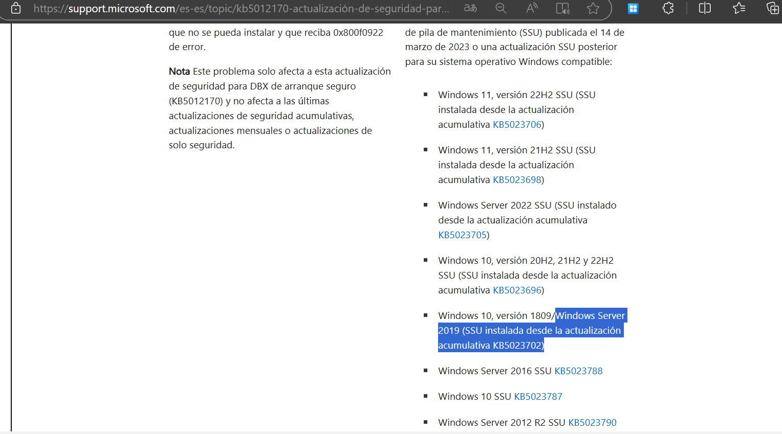Open the KB5023706 link
This screenshot has width=782, height=434.
517,124
